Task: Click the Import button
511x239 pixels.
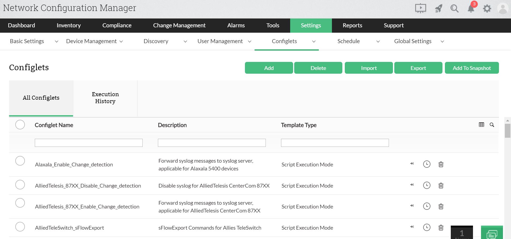Action: click(x=369, y=68)
